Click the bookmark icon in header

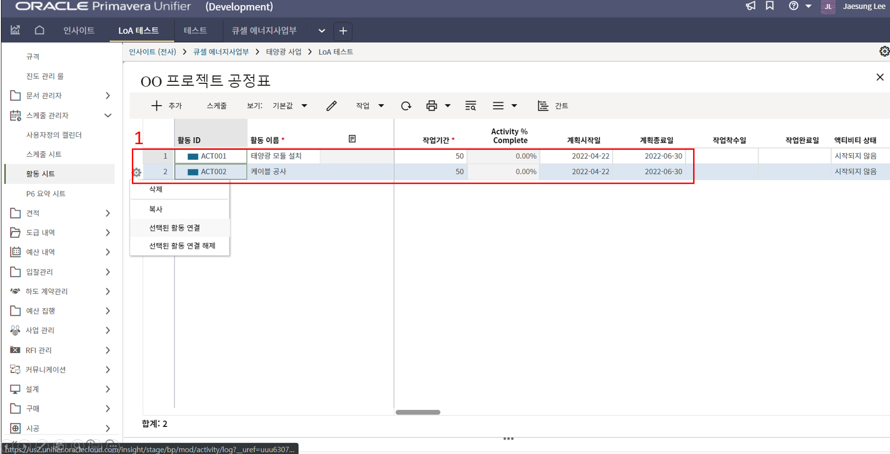(x=770, y=6)
